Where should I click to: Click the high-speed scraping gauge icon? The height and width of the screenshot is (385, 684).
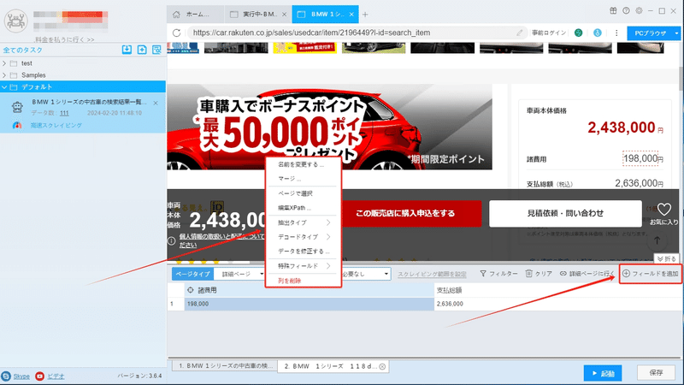[x=17, y=125]
